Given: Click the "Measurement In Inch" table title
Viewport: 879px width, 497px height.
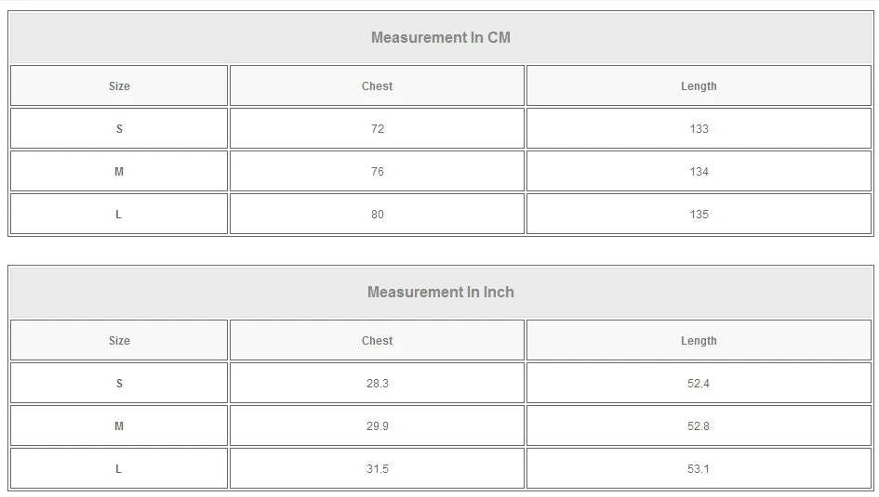Looking at the screenshot, I should (x=440, y=293).
